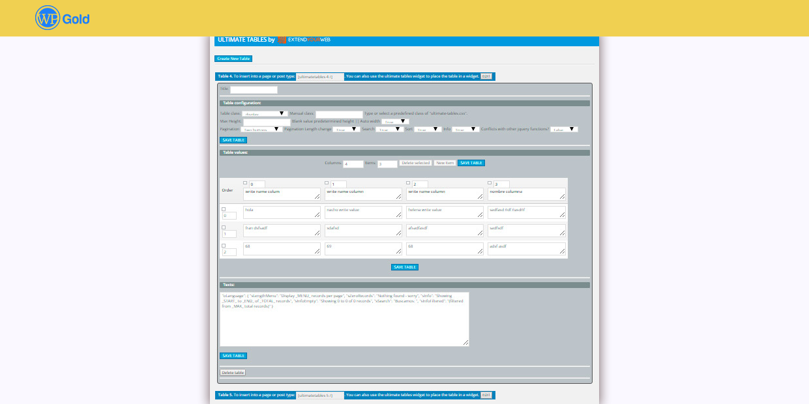Open the Search option dropdown
The image size is (809, 404).
[389, 129]
